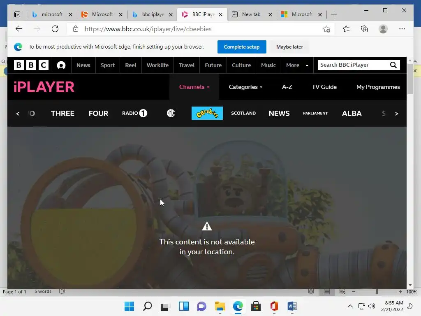Select BBC Three channel

tap(62, 114)
